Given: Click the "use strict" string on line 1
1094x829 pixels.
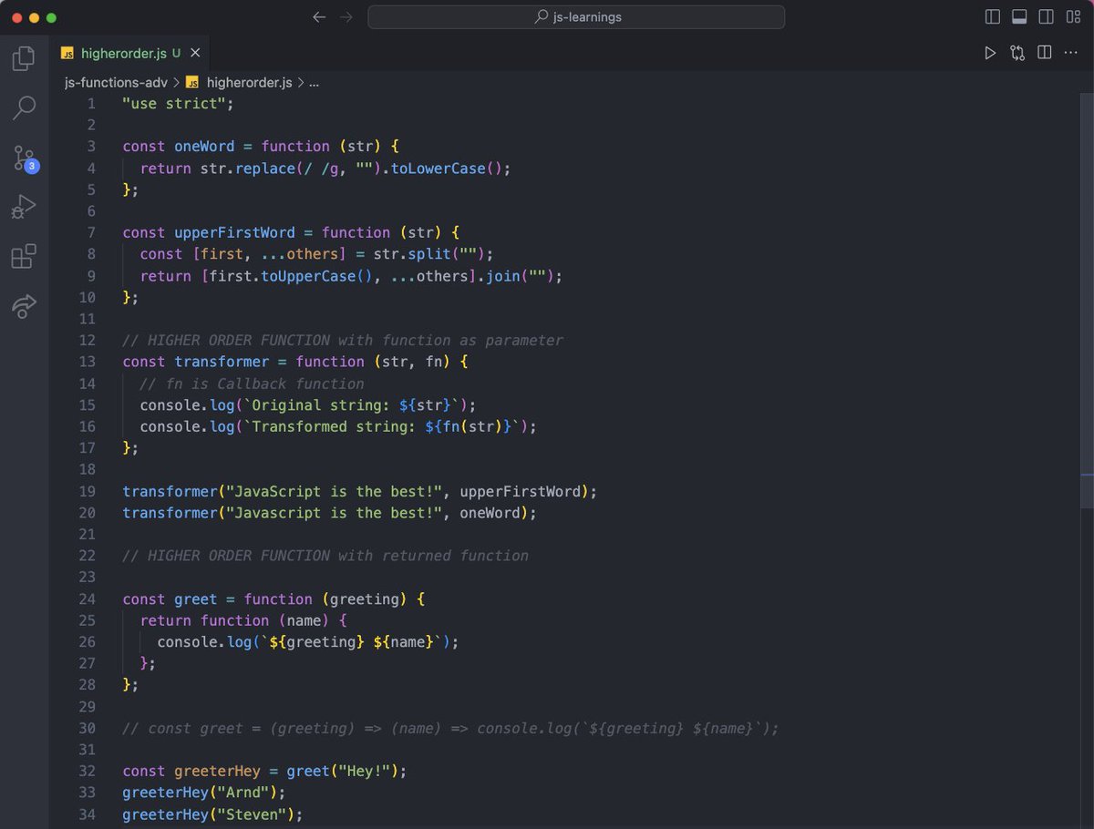Looking at the screenshot, I should tap(174, 103).
